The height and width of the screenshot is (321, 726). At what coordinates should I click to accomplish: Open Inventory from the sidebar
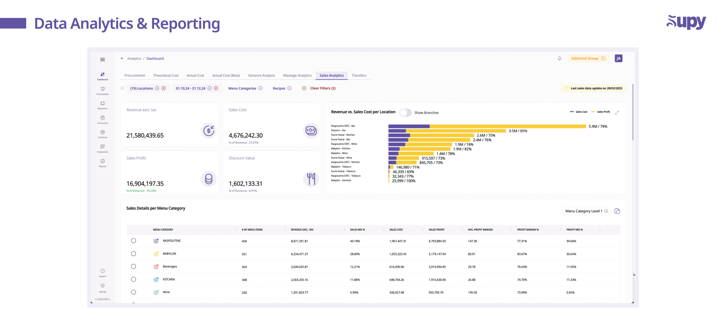pyautogui.click(x=102, y=134)
